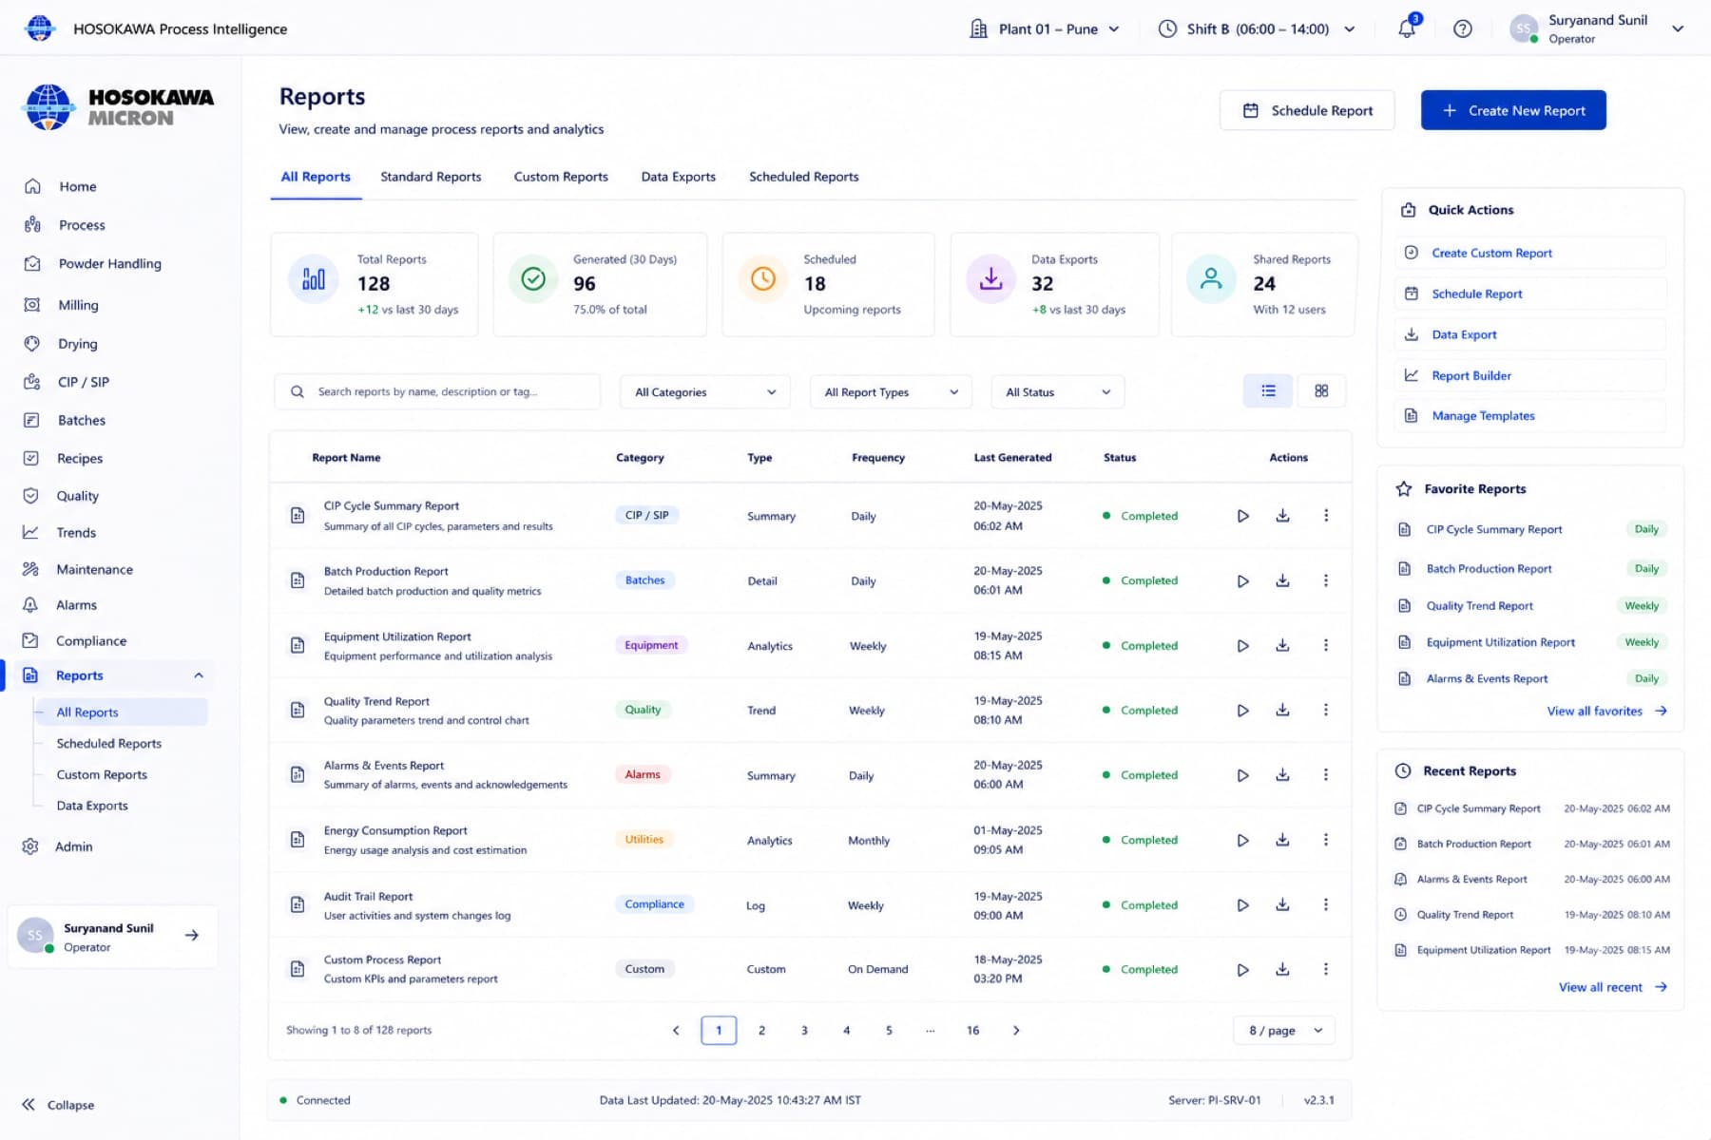This screenshot has width=1711, height=1140.
Task: Switch to grid view
Action: coord(1321,391)
